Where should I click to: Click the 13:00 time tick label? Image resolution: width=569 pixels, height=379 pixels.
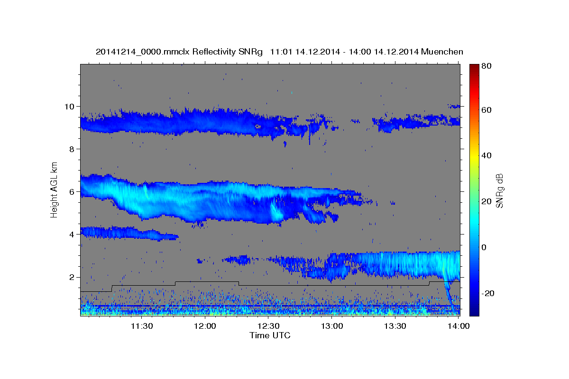pyautogui.click(x=332, y=326)
